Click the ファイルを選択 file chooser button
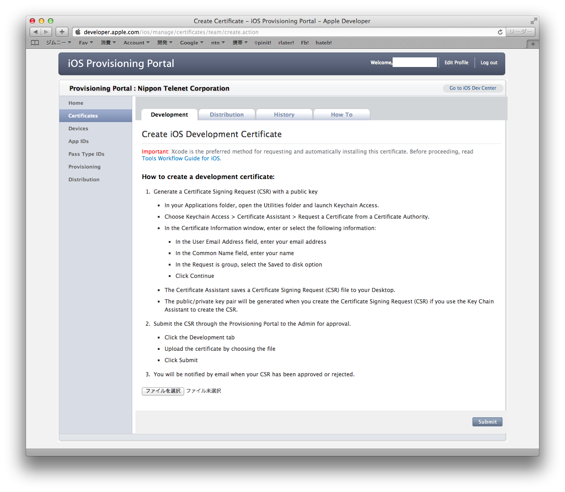 (163, 391)
